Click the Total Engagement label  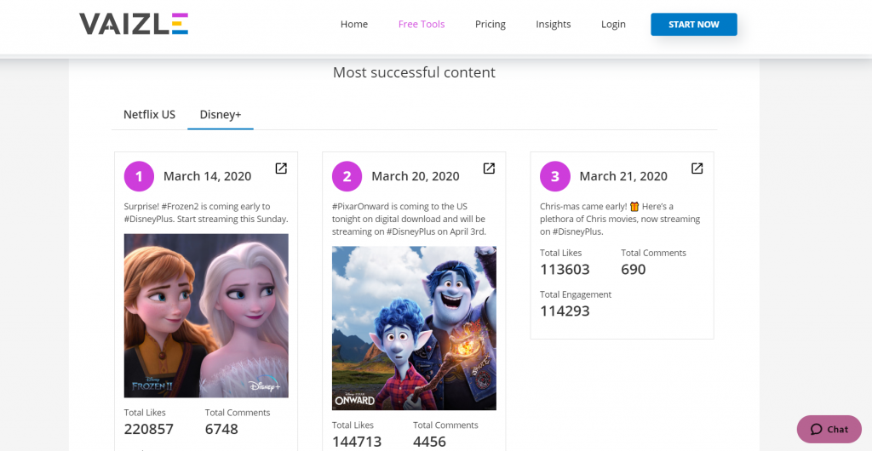click(576, 294)
